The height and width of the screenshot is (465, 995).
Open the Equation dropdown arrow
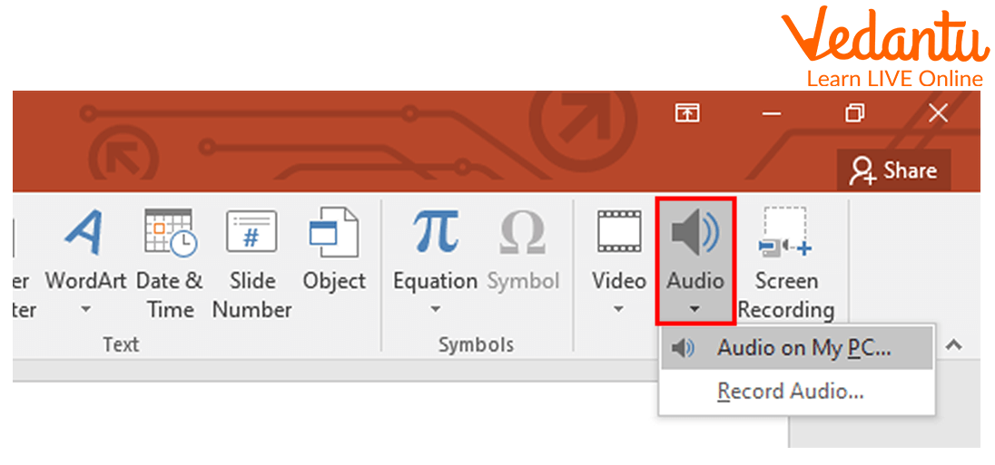pyautogui.click(x=435, y=310)
